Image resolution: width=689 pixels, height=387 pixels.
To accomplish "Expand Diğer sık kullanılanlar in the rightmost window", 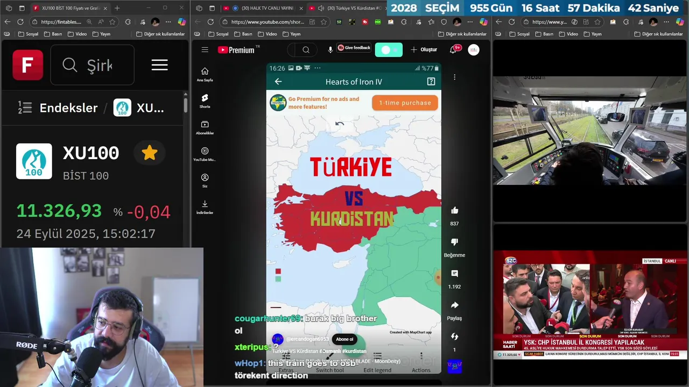I will (x=658, y=34).
